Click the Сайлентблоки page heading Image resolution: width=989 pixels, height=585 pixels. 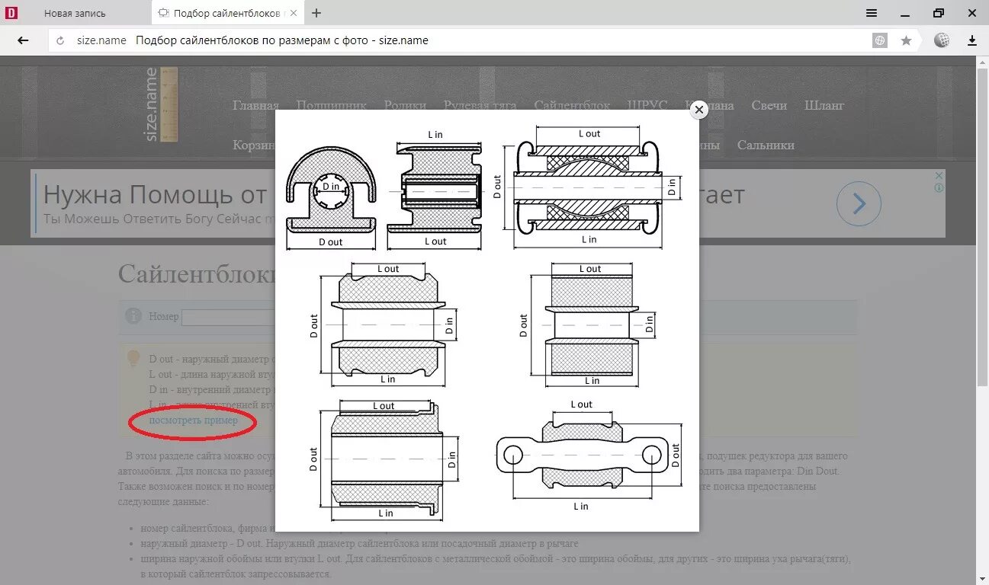click(196, 274)
